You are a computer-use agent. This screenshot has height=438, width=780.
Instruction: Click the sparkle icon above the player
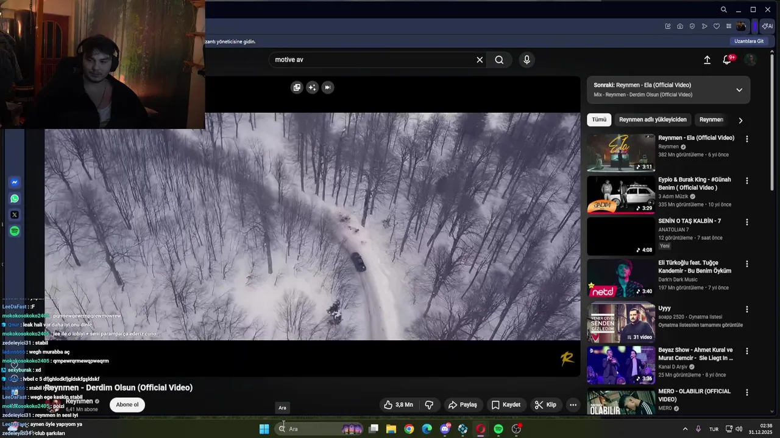(312, 87)
